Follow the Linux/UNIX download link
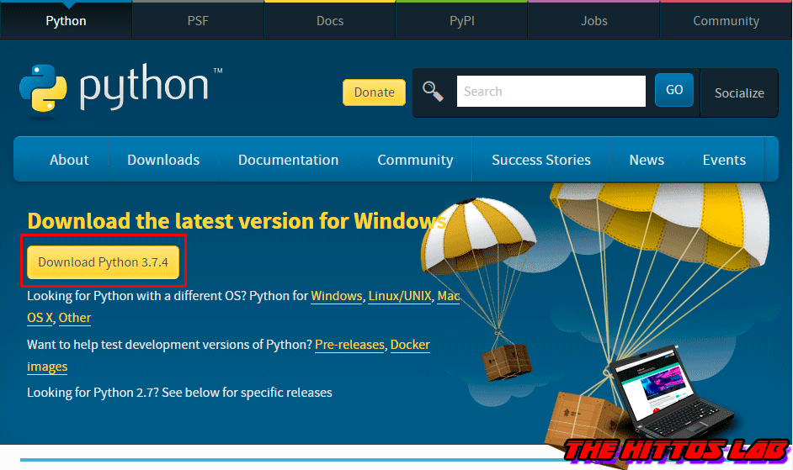Viewport: 793px width, 470px height. [400, 296]
